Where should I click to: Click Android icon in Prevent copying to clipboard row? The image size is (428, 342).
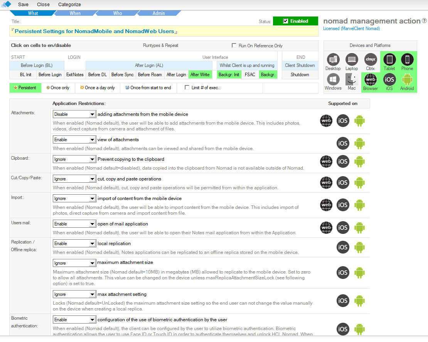[359, 162]
